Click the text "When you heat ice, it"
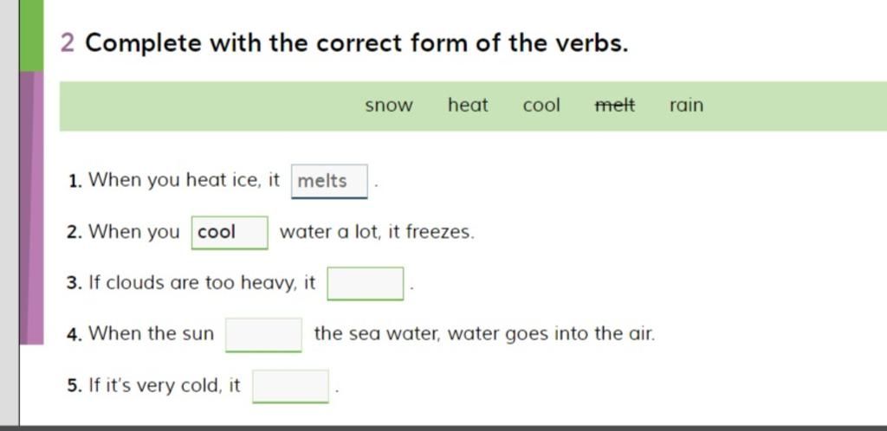Viewport: 887px width, 431px height. click(x=185, y=180)
